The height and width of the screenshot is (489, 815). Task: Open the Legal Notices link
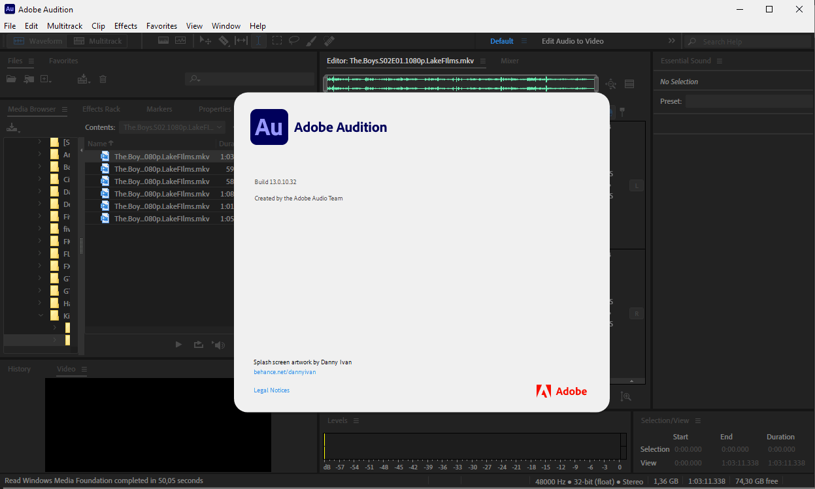click(271, 390)
